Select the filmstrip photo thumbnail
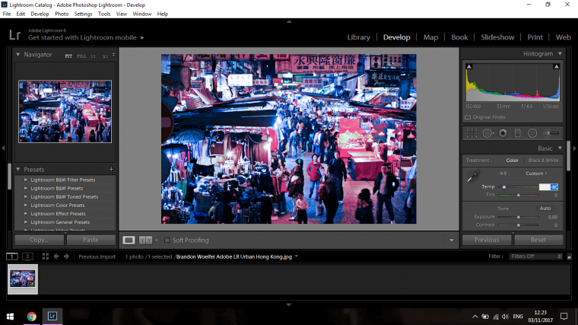578x325 pixels. pyautogui.click(x=23, y=279)
